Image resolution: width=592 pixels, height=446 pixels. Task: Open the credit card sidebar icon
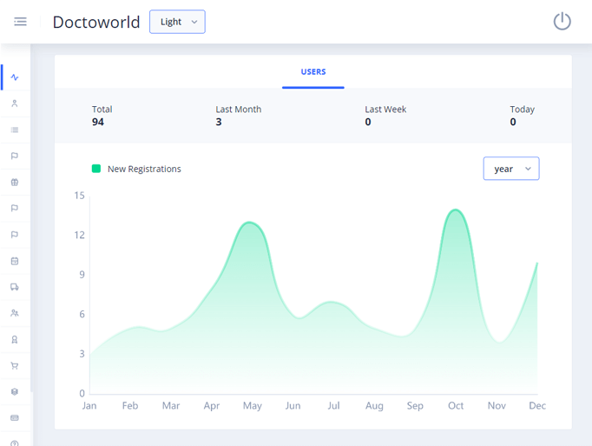point(15,418)
